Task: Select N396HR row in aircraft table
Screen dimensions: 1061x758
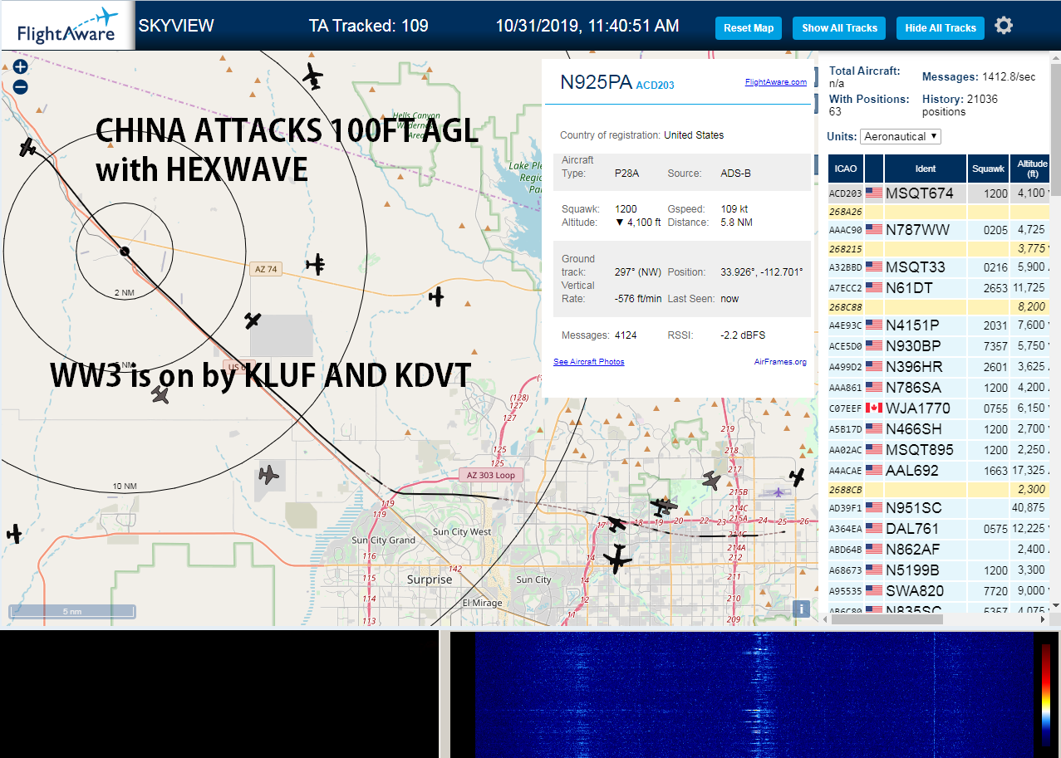Action: coord(939,366)
